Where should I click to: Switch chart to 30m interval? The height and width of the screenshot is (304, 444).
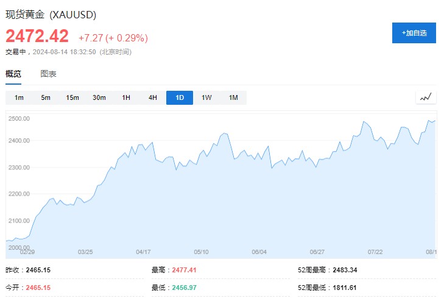pyautogui.click(x=99, y=97)
